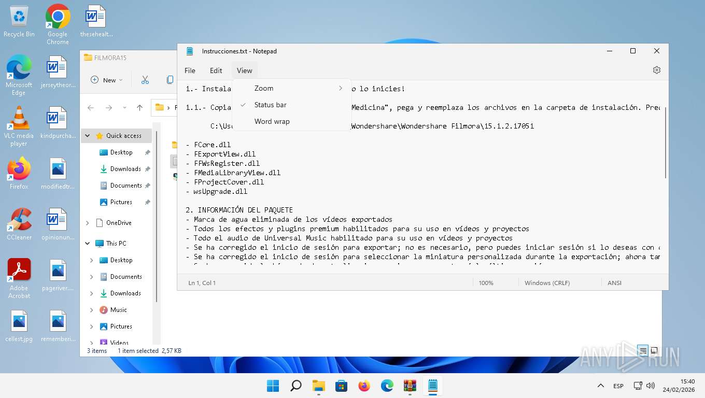Switch Explorer to details view
This screenshot has width=705, height=398.
(643, 351)
